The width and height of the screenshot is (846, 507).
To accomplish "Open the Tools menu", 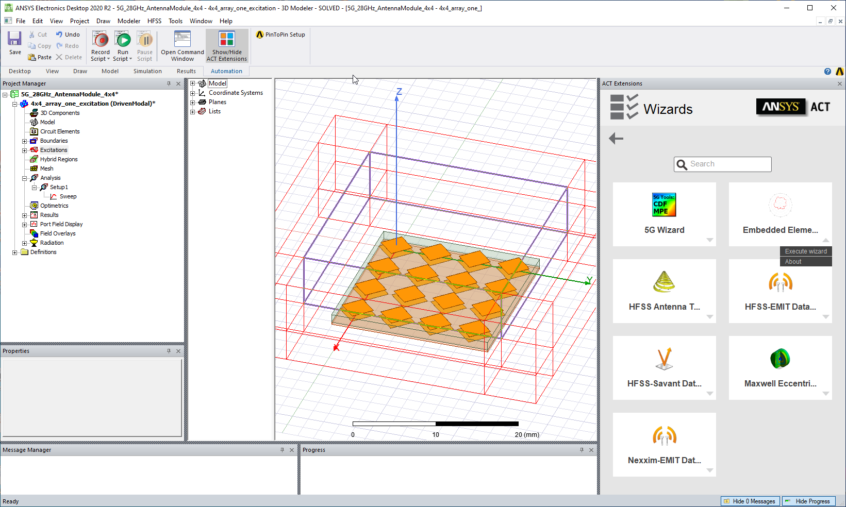I will click(175, 21).
